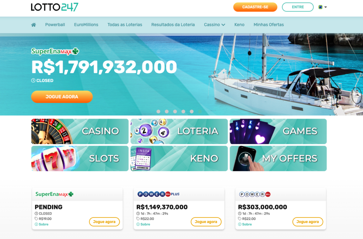This screenshot has height=239, width=363.
Task: Select the fifth carousel slide dot
Action: pyautogui.click(x=192, y=111)
